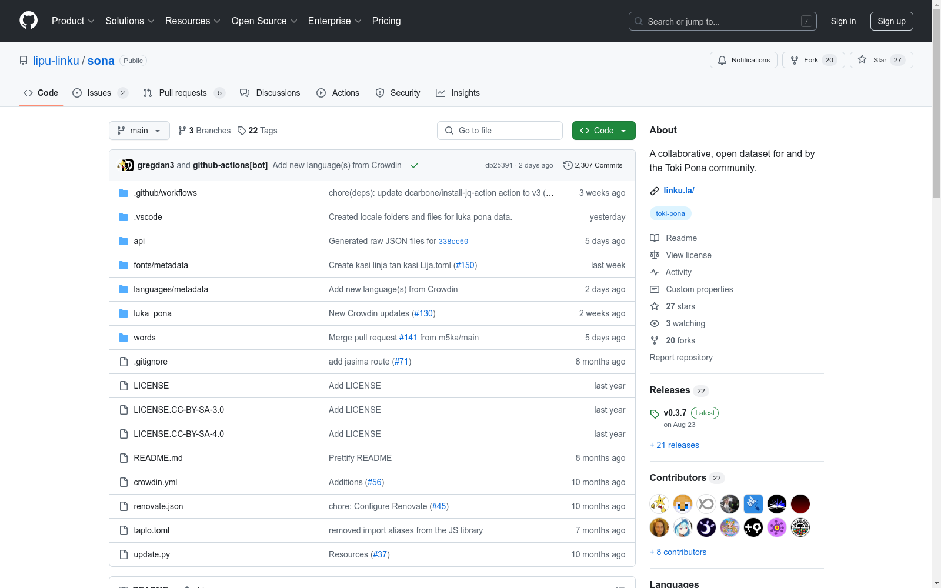Open the Insights tab
This screenshot has height=588, width=941.
click(x=458, y=93)
